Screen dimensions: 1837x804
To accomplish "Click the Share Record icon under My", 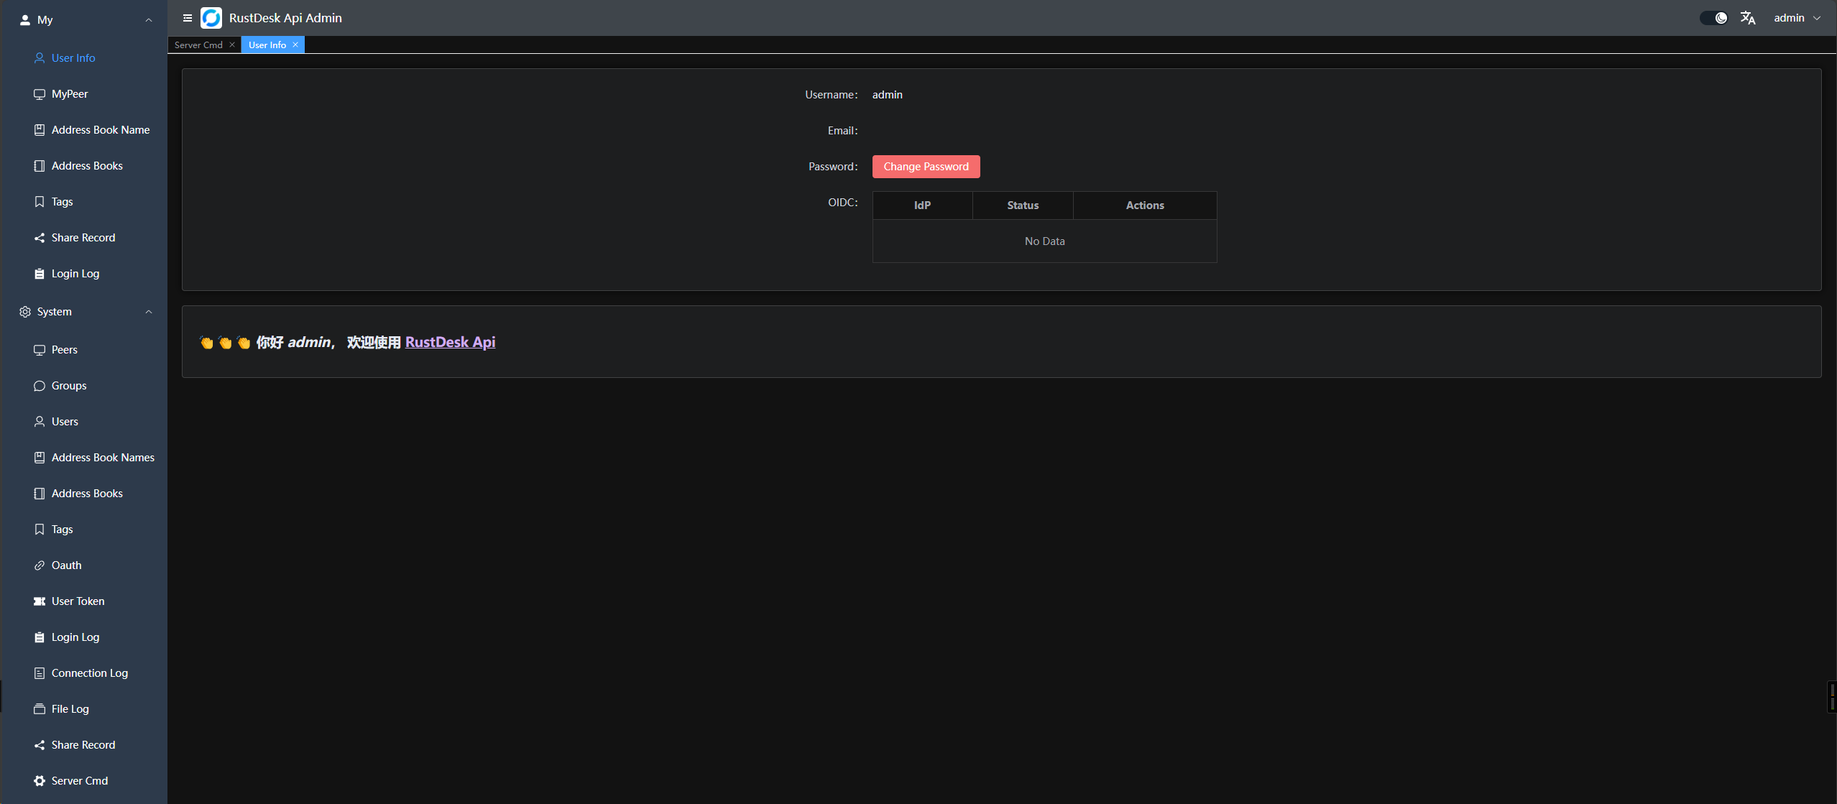I will (40, 237).
